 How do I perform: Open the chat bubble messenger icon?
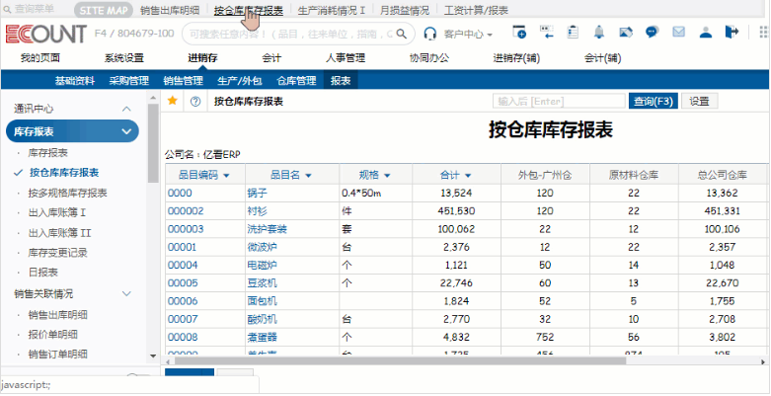click(x=652, y=32)
